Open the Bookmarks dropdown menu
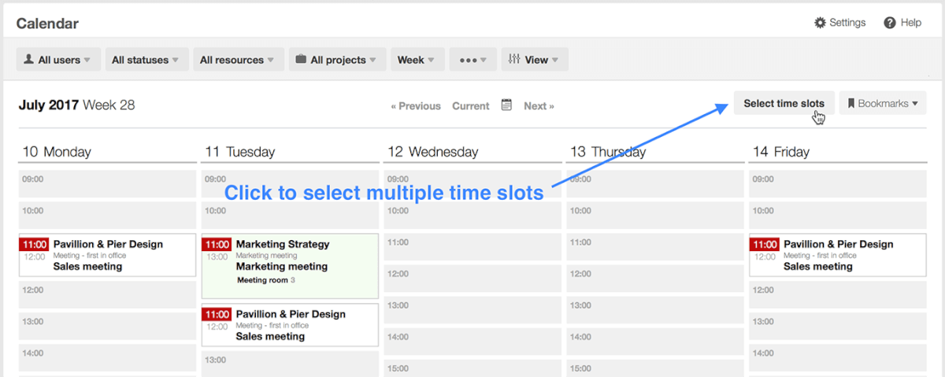Viewport: 945px width, 377px height. 883,103
